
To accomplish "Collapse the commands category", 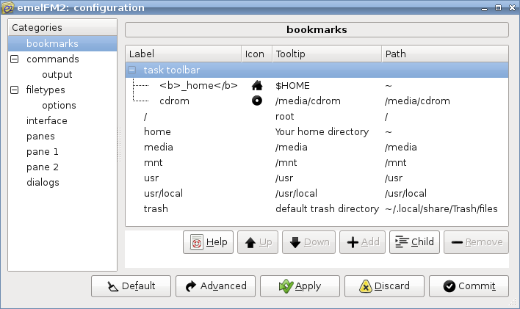I will point(14,59).
